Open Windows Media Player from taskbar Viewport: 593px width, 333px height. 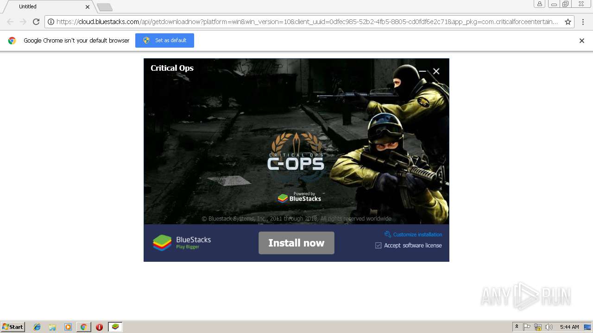(68, 327)
